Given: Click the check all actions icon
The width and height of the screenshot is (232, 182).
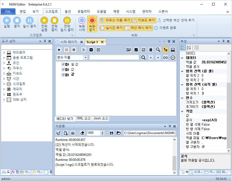Looking at the screenshot, I should tap(136, 50).
